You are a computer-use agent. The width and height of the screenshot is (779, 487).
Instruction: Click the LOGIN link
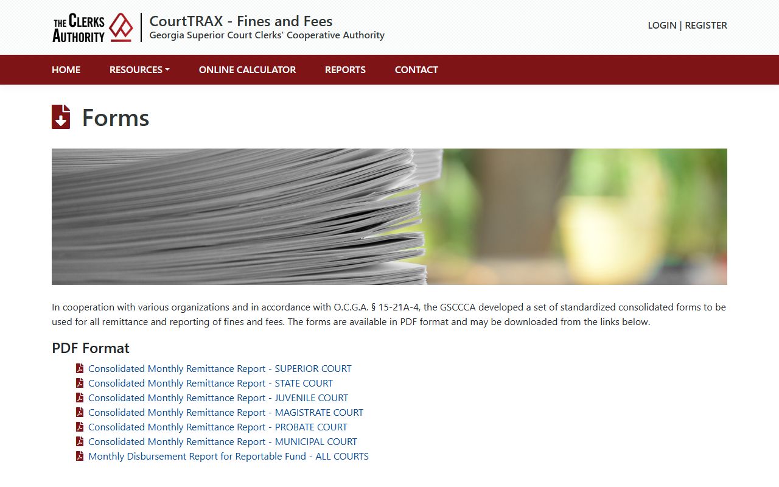[x=662, y=25]
